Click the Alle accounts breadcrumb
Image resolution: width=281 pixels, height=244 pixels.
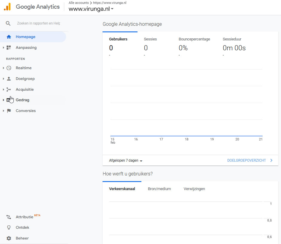[79, 3]
